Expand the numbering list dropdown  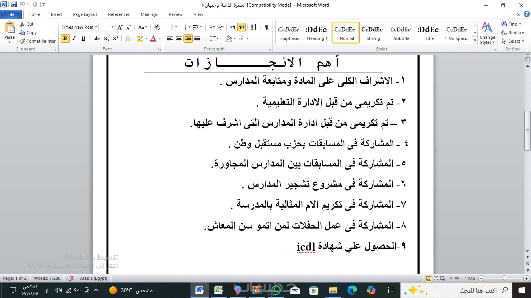(x=189, y=27)
